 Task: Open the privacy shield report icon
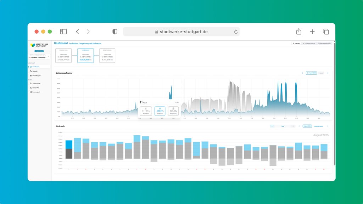[115, 32]
